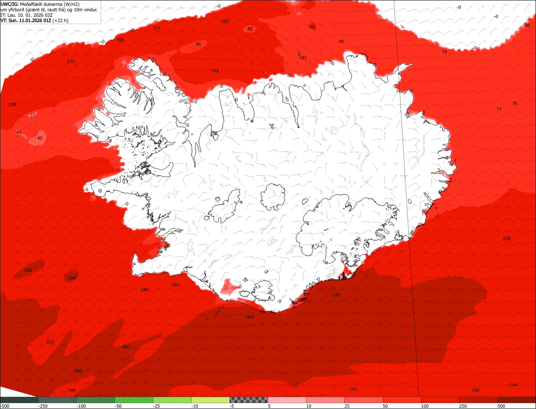Click the map value '175'

pyautogui.click(x=353, y=389)
